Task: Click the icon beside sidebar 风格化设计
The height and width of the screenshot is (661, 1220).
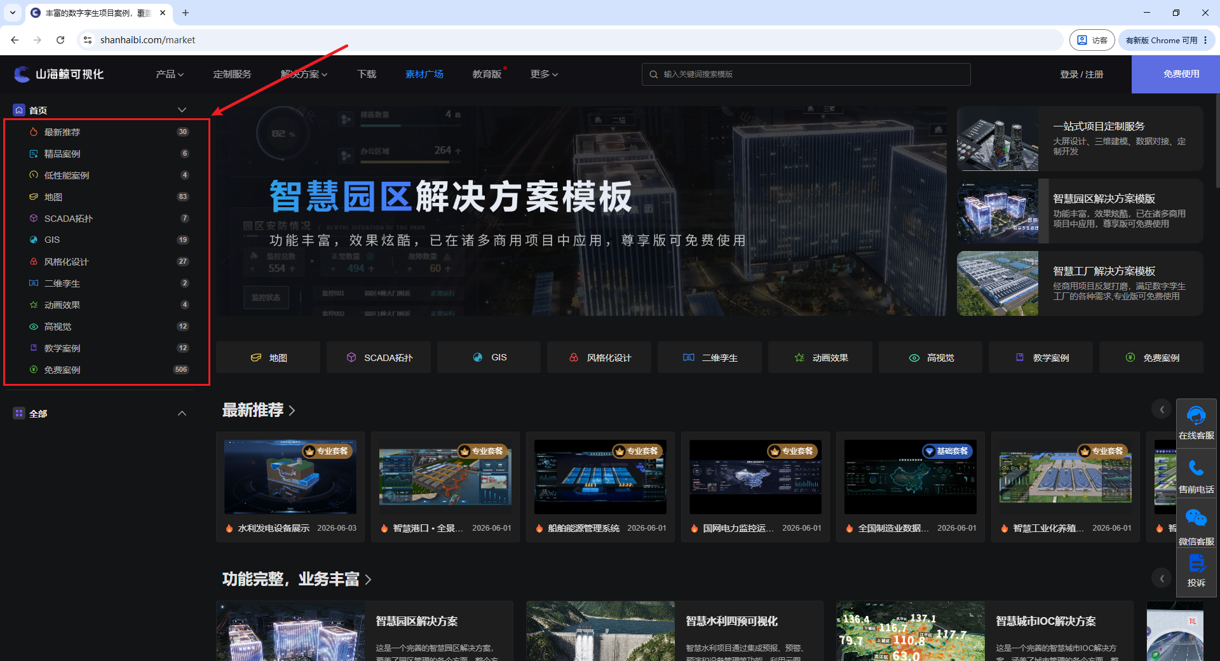Action: coord(34,261)
